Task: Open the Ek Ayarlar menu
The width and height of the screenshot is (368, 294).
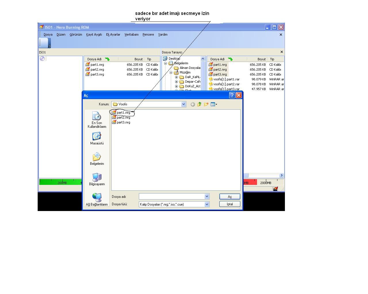Action: pyautogui.click(x=113, y=34)
